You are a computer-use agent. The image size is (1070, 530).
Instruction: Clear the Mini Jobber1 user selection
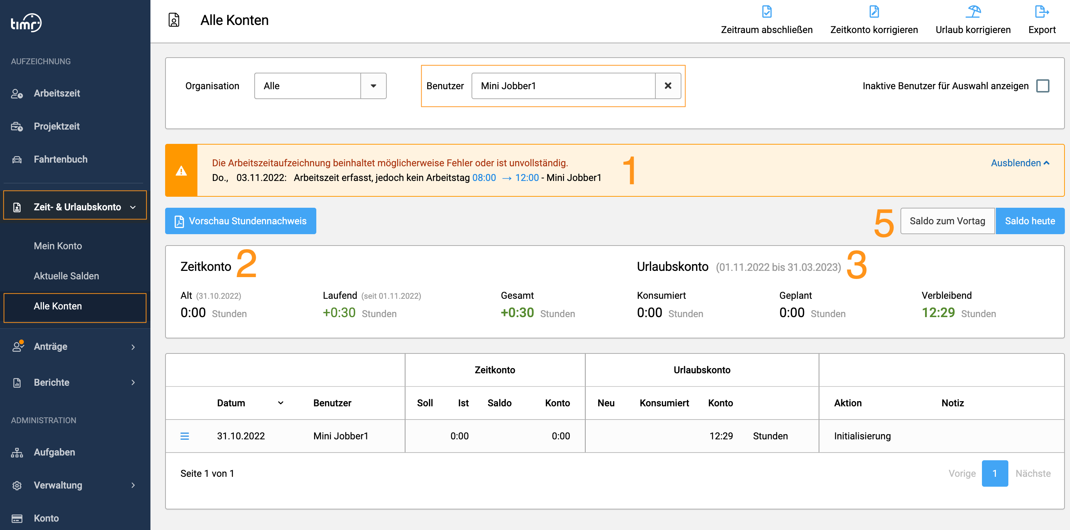[667, 86]
